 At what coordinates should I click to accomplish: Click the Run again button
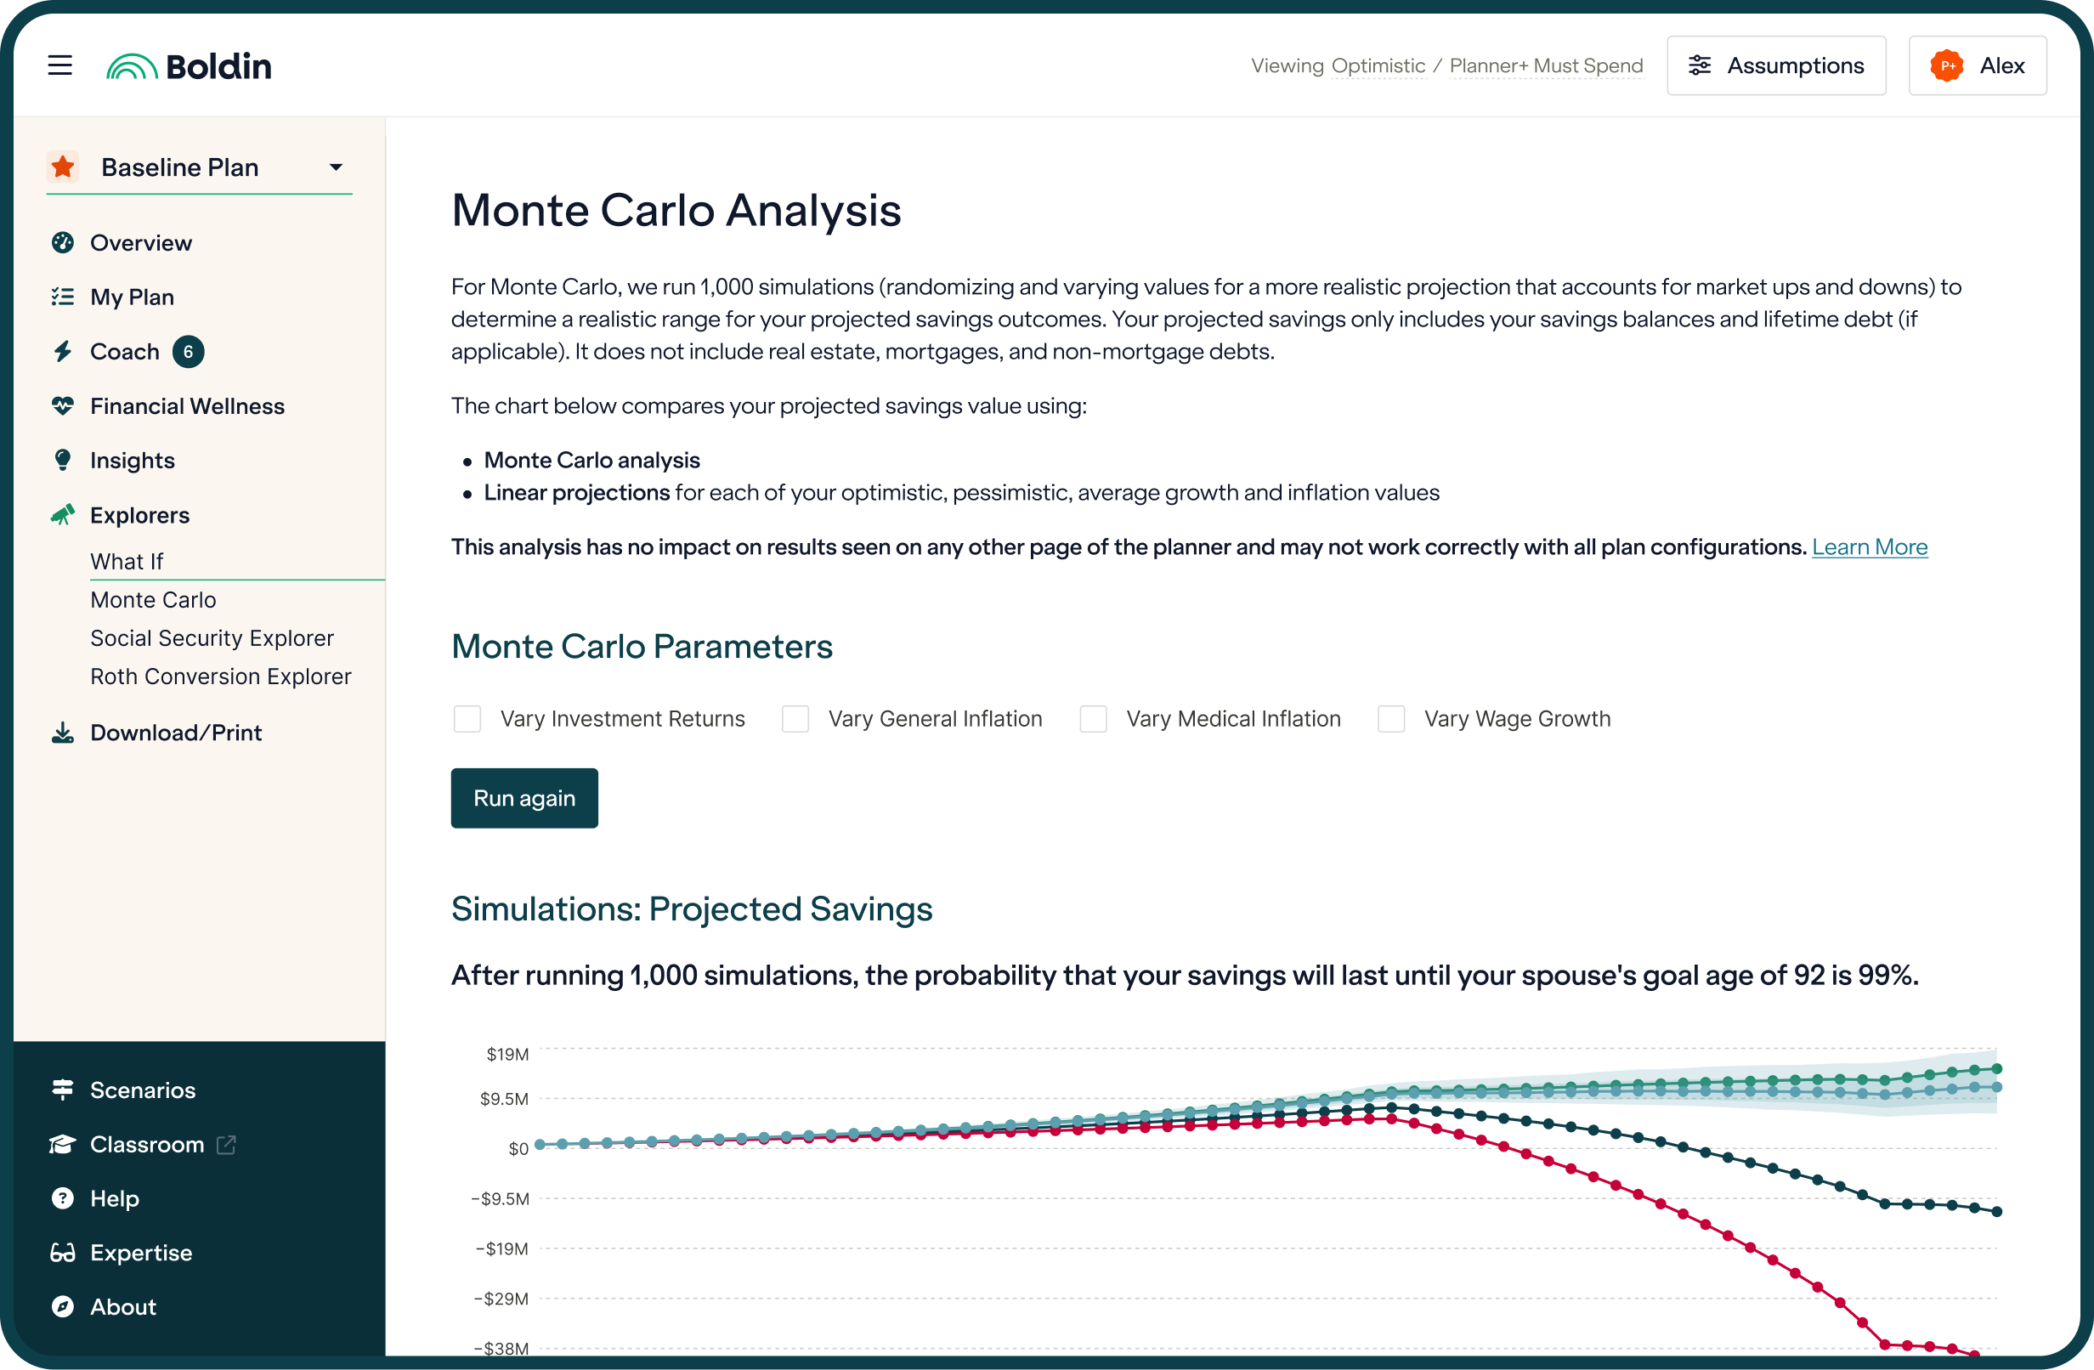[523, 798]
